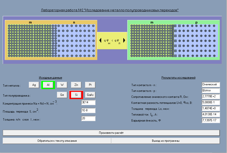The width and height of the screenshot is (227, 153).
Task: Edit impurity concentration field 3E14
Action: [x=88, y=103]
